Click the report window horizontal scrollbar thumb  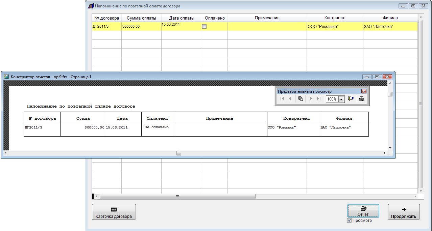[x=179, y=153]
